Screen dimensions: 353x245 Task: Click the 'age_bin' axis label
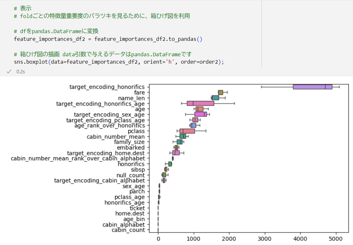pos(134,219)
